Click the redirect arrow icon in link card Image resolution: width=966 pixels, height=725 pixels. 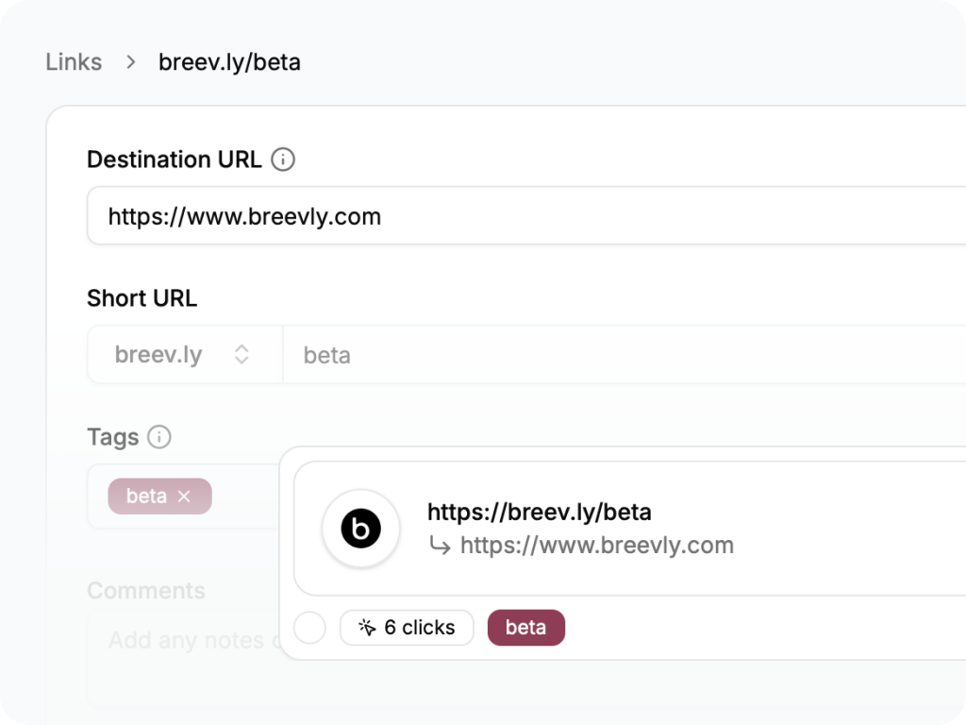[440, 546]
